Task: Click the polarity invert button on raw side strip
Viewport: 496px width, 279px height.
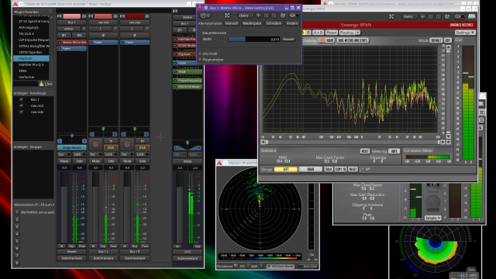Action: [x=135, y=35]
